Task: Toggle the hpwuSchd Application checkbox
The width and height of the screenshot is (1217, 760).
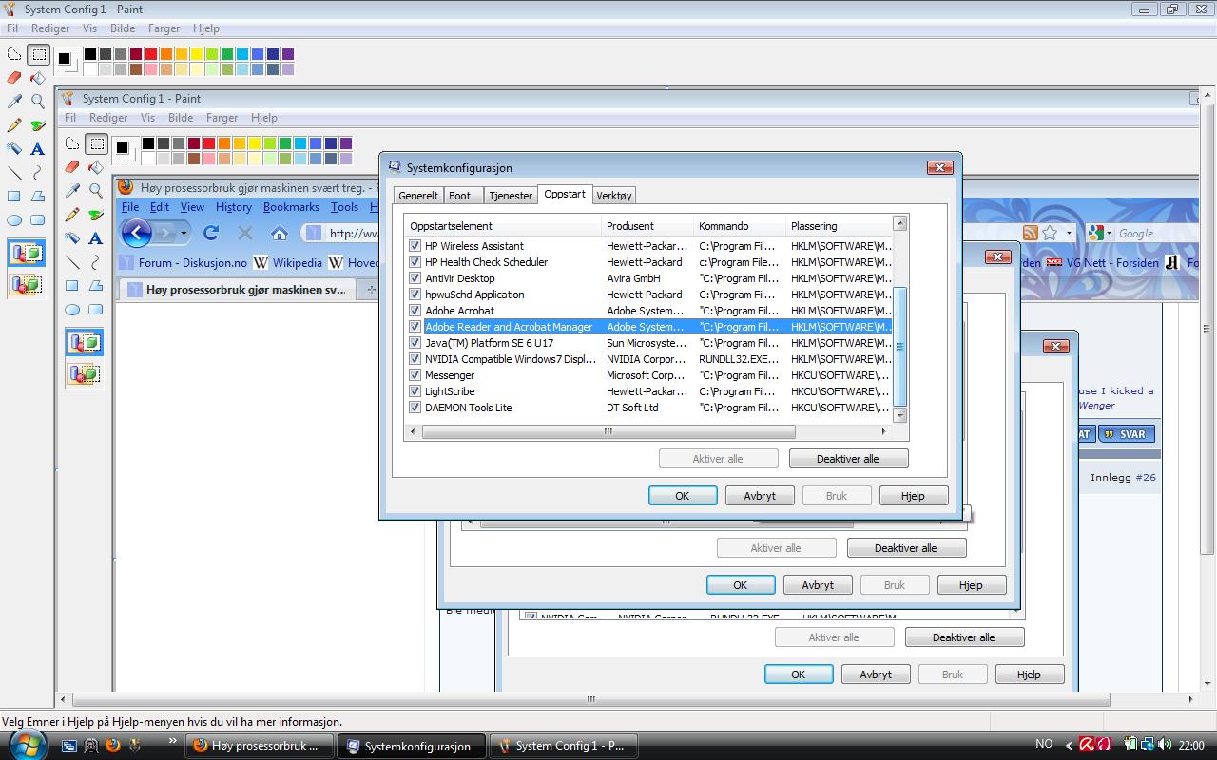Action: point(415,294)
